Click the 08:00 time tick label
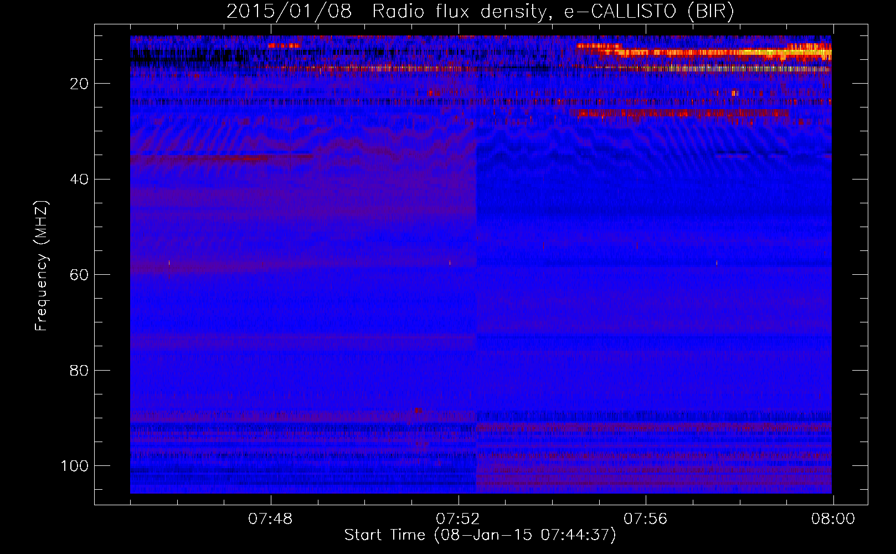 (x=833, y=519)
